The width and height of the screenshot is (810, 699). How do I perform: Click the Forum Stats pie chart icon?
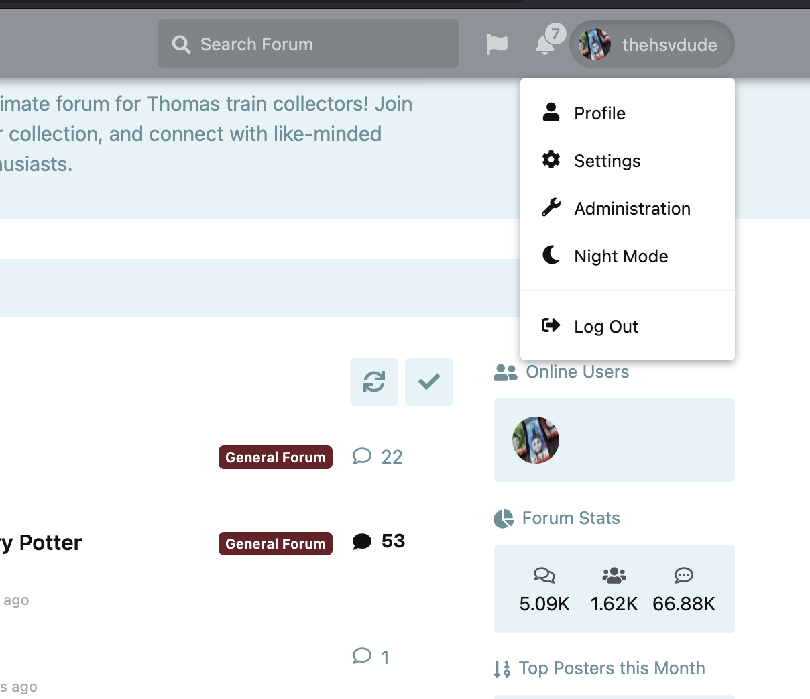tap(504, 519)
